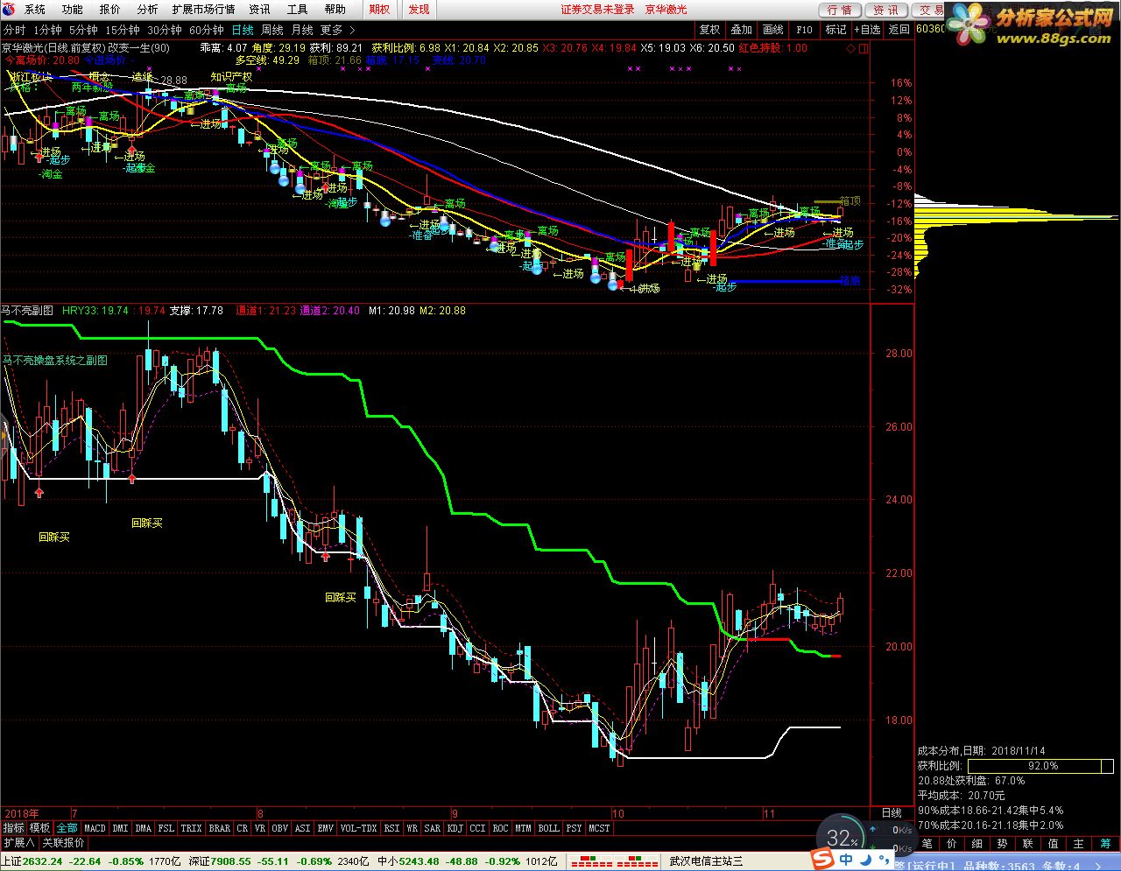
Task: Select 价 side panel tab
Action: pos(953,844)
